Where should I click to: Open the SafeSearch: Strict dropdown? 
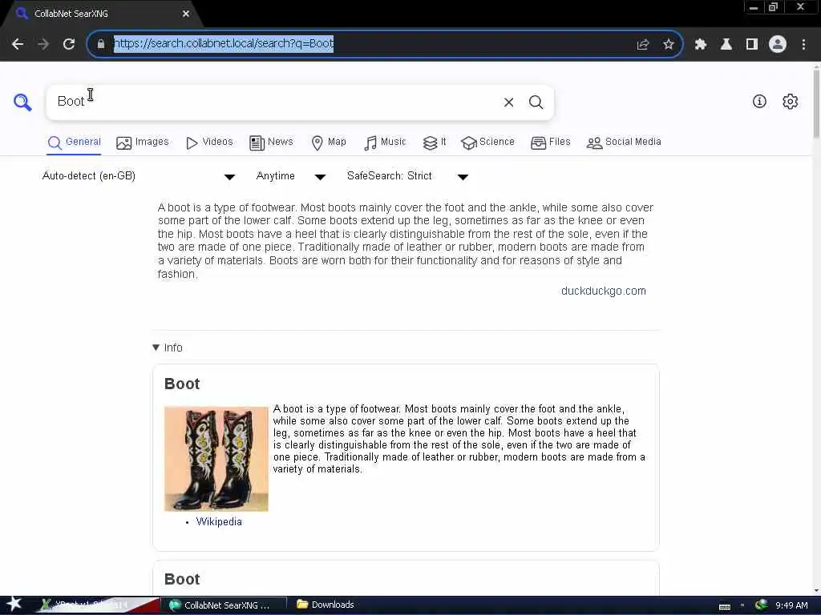click(407, 176)
